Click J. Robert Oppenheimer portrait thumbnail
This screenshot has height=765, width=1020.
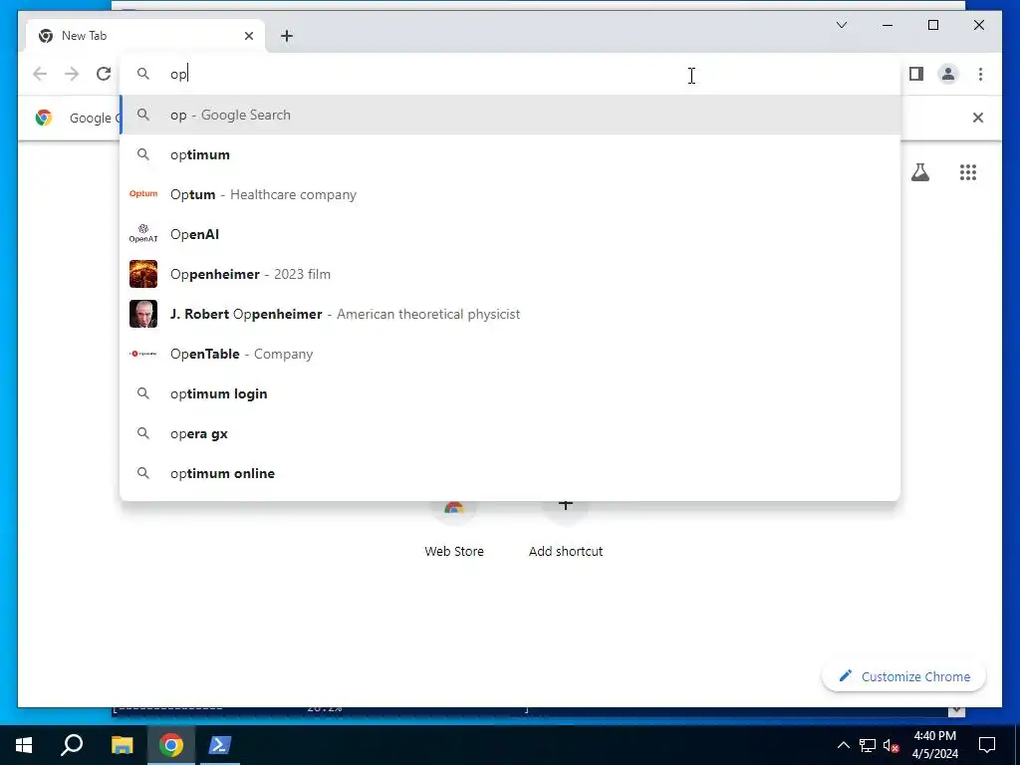pyautogui.click(x=143, y=314)
